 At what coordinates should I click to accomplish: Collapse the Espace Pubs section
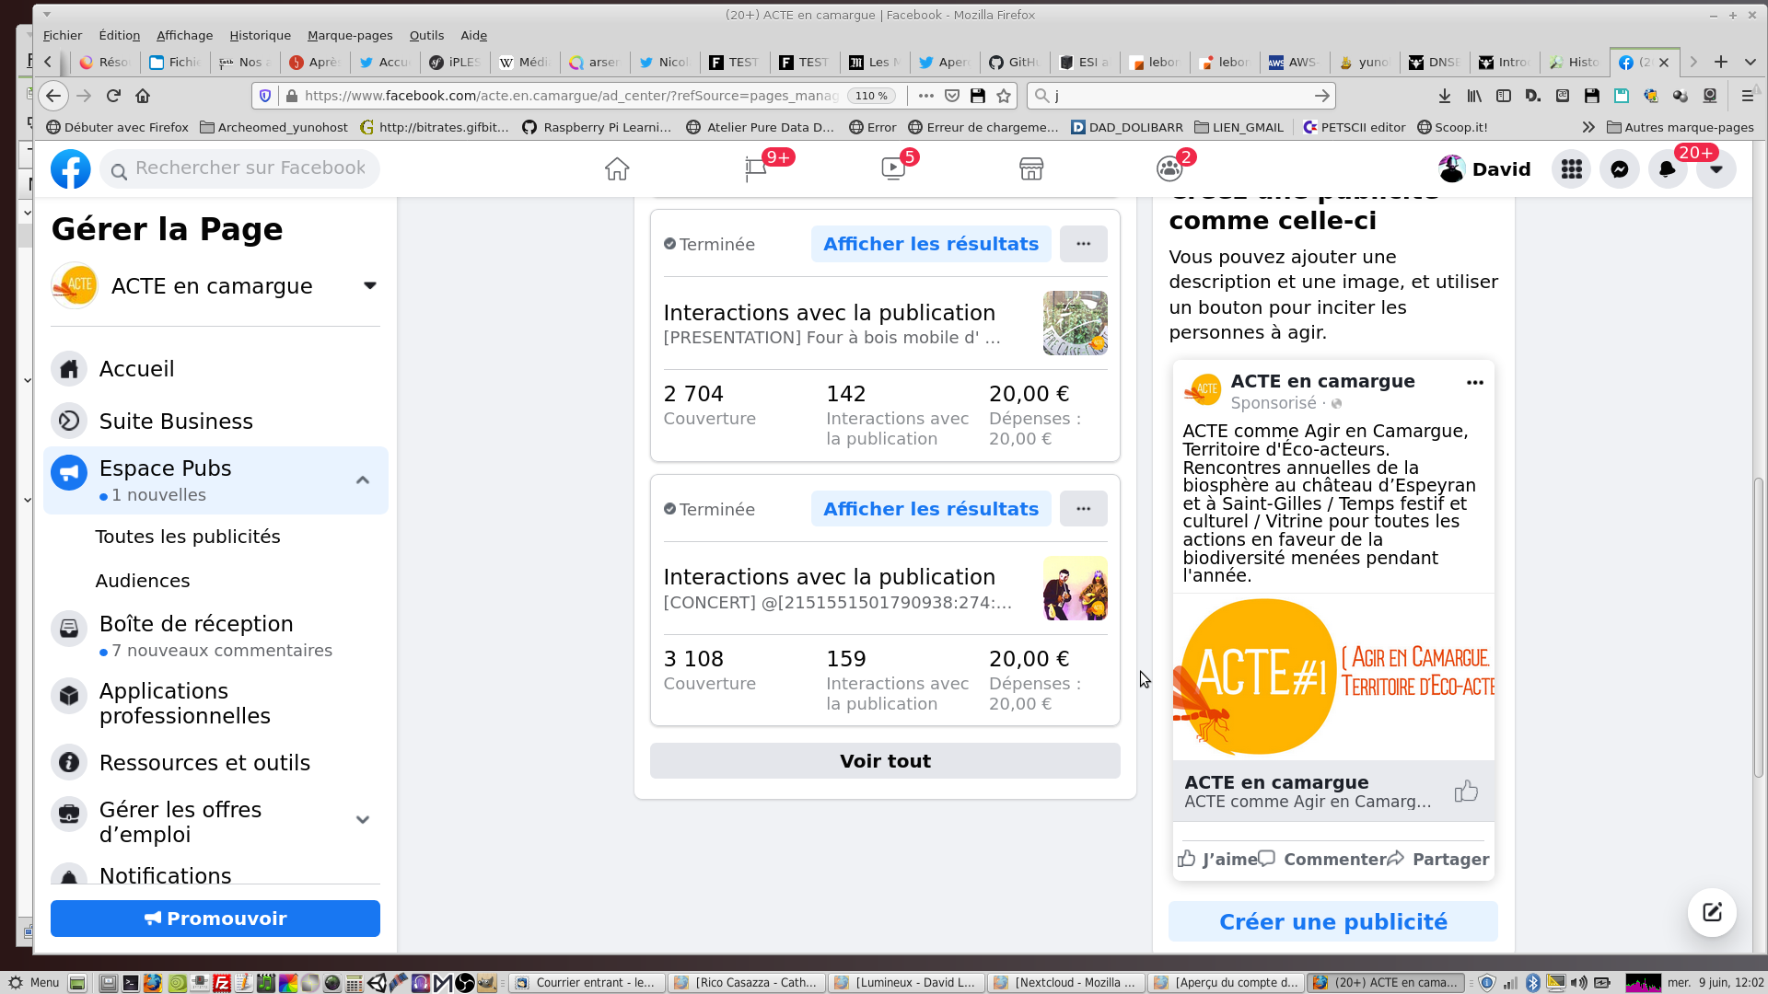363,480
